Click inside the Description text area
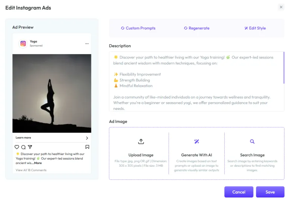The width and height of the screenshot is (289, 202). point(196,81)
